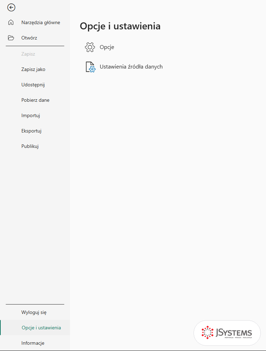Select Opcje i ustawienia sidebar item

pyautogui.click(x=35, y=328)
